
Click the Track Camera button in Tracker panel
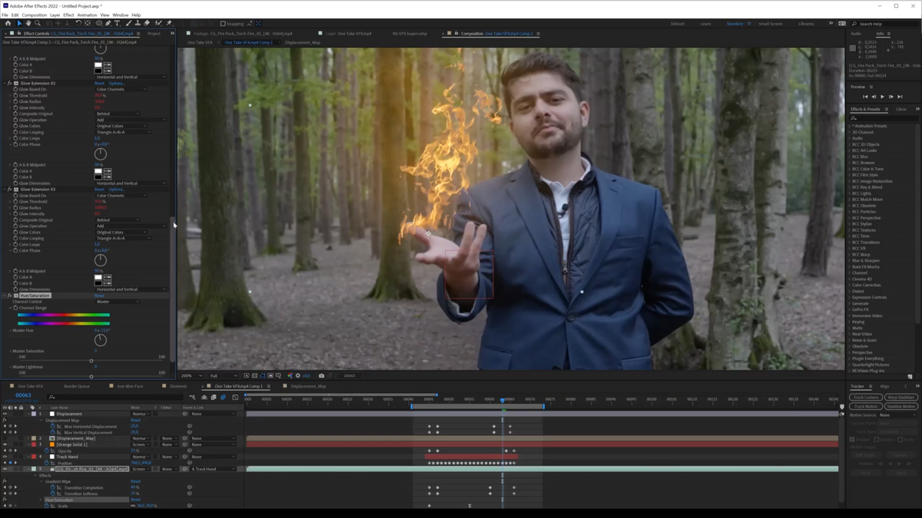click(x=865, y=398)
